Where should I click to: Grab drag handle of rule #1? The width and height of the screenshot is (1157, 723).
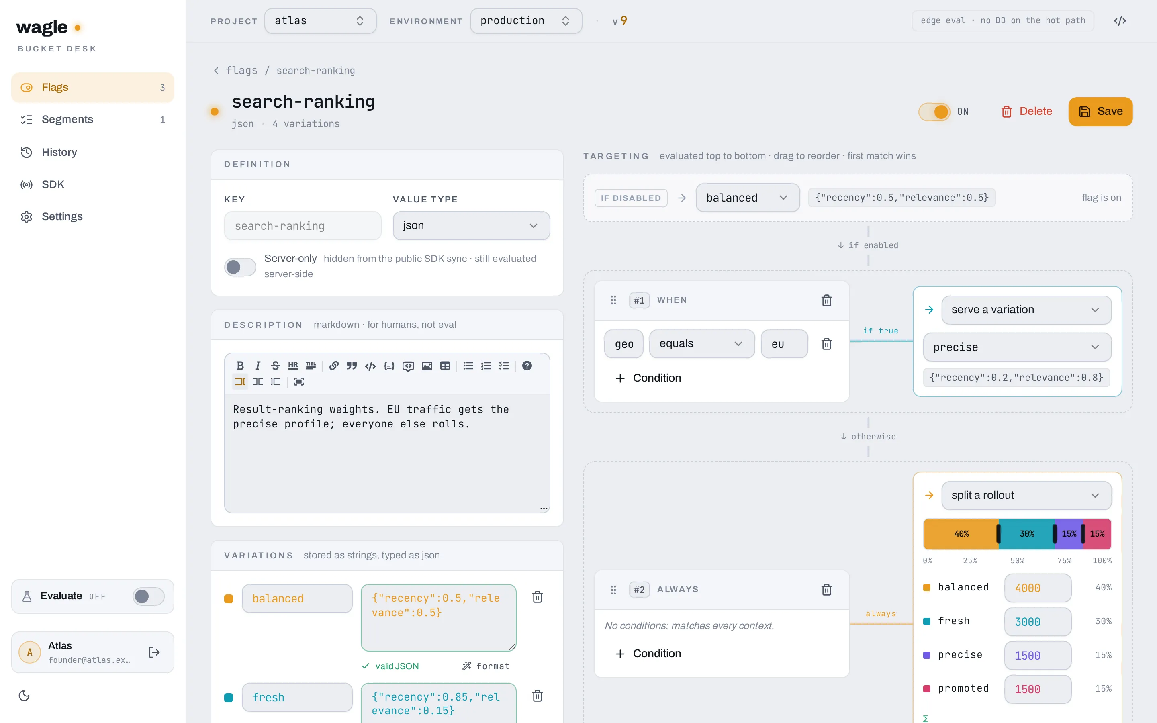(x=613, y=300)
